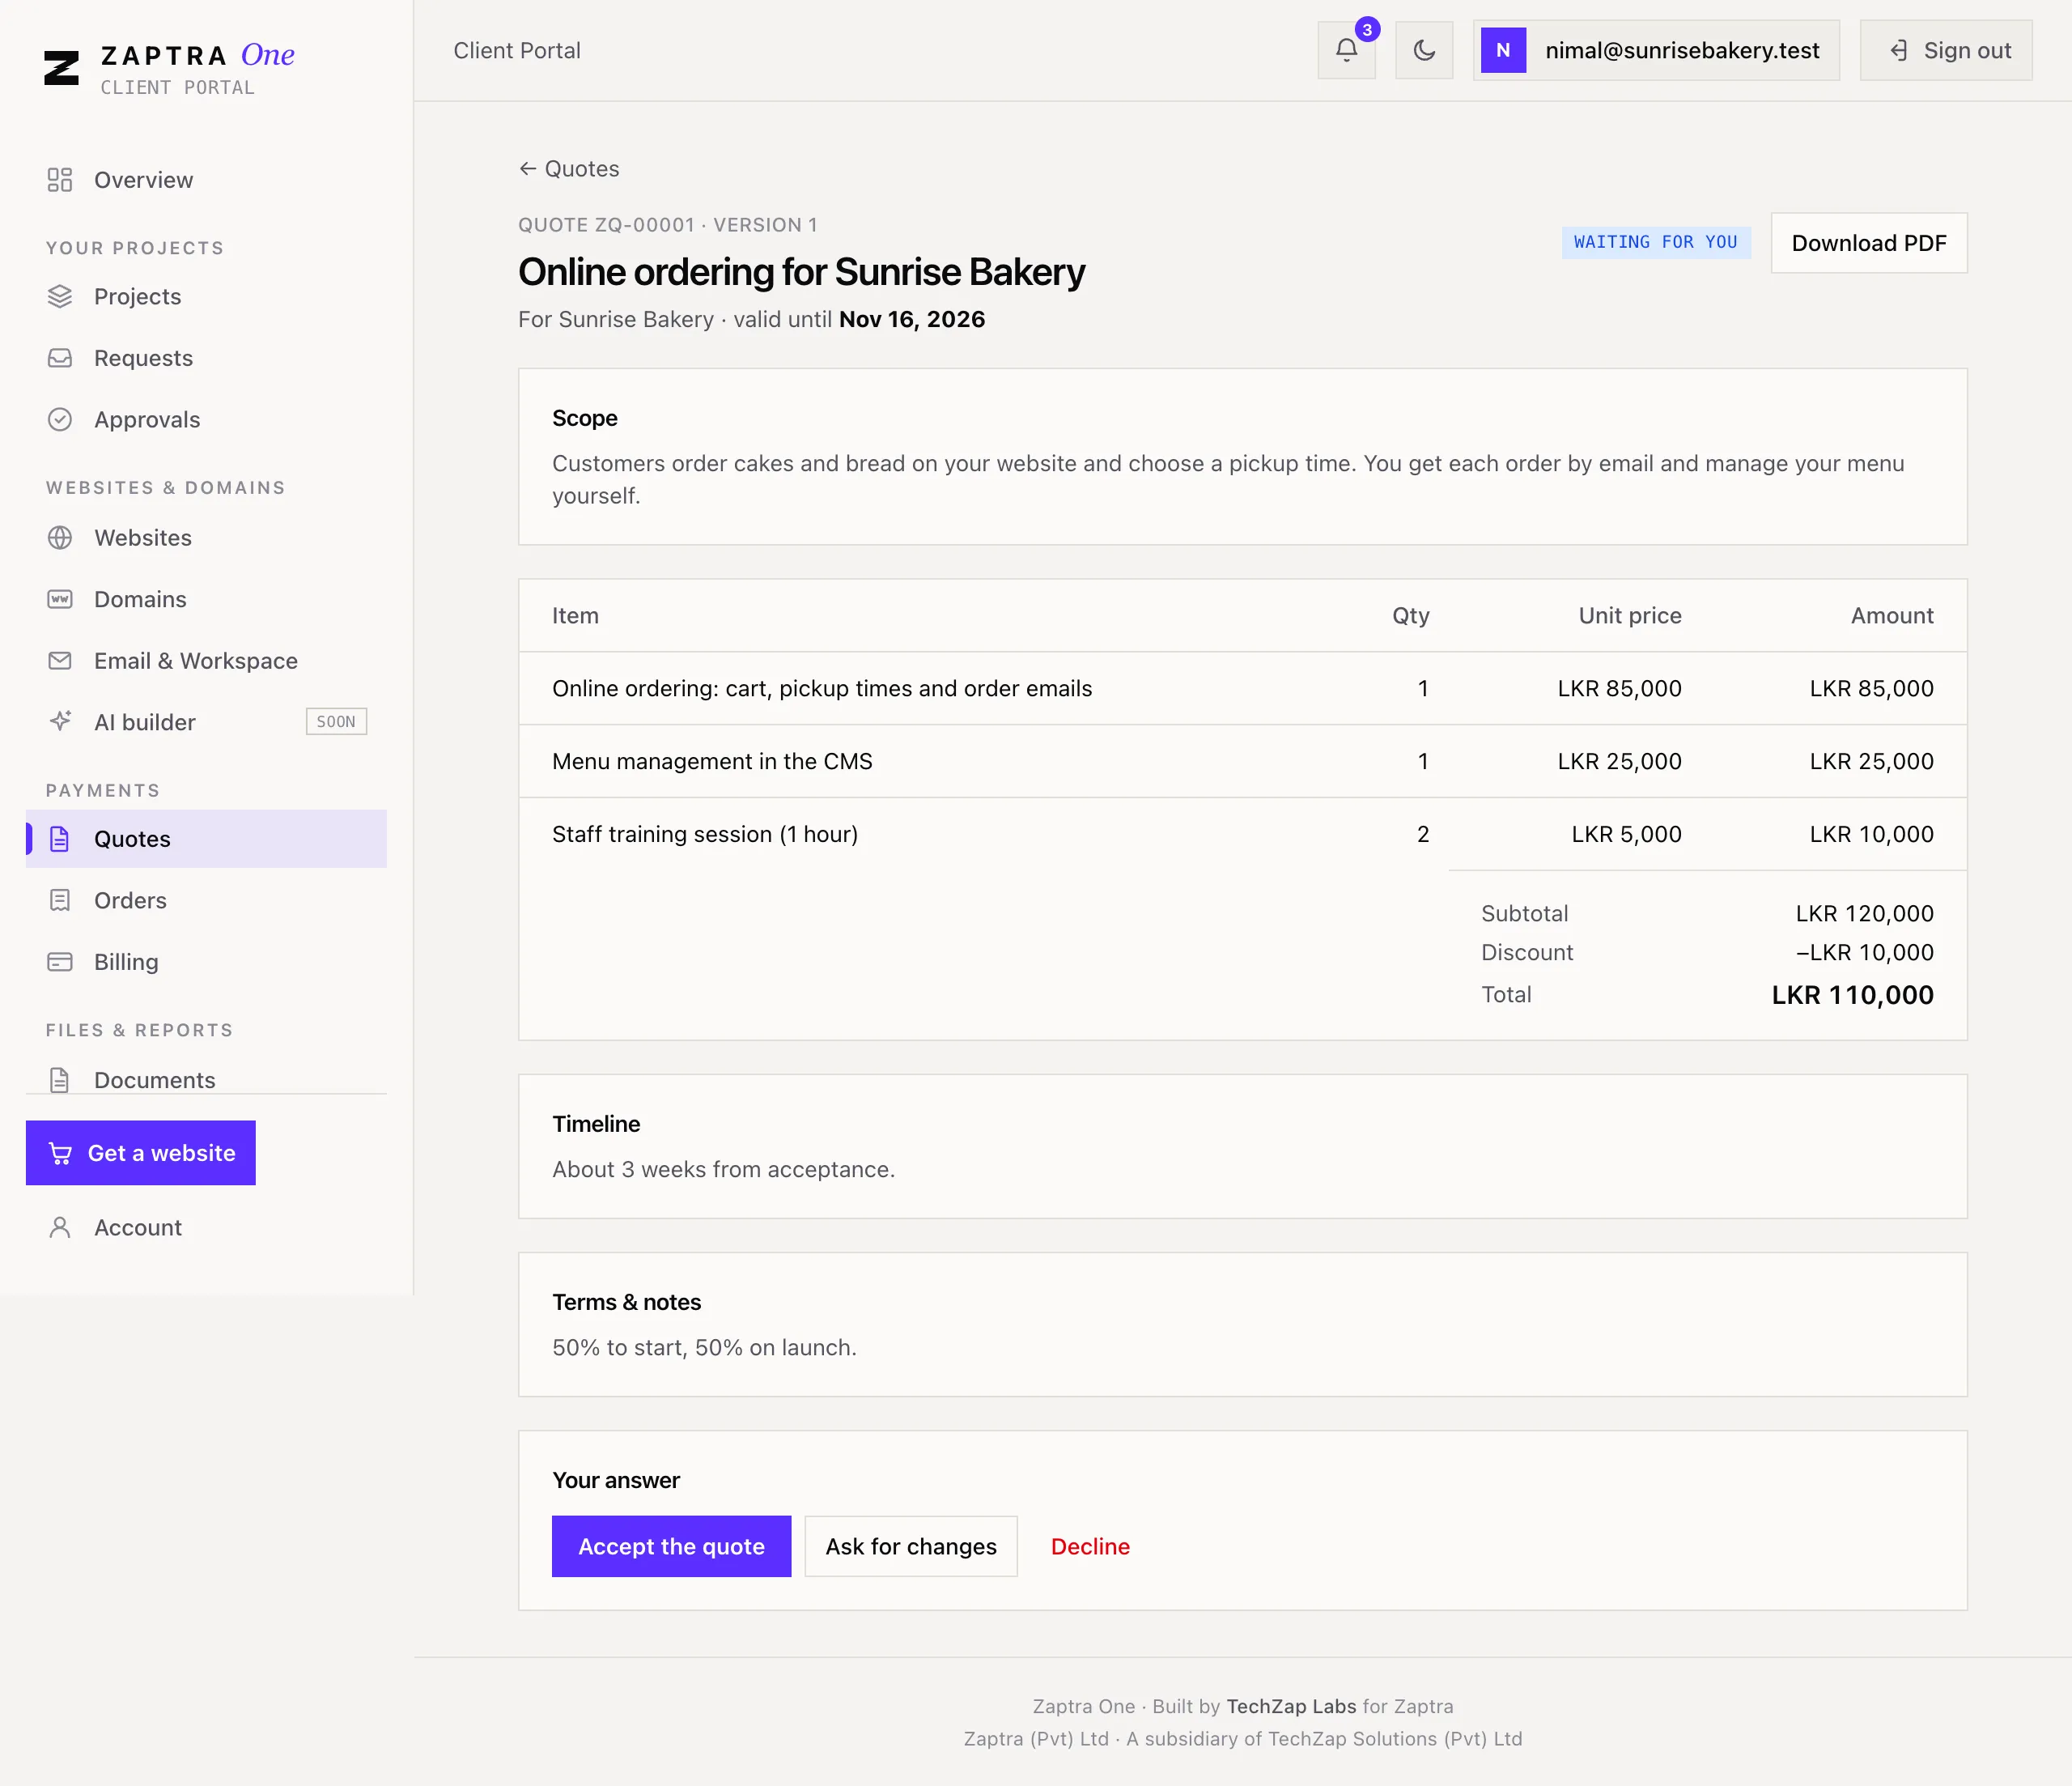The image size is (2072, 1786).
Task: Click the WAITING FOR YOU status badge
Action: pos(1656,242)
